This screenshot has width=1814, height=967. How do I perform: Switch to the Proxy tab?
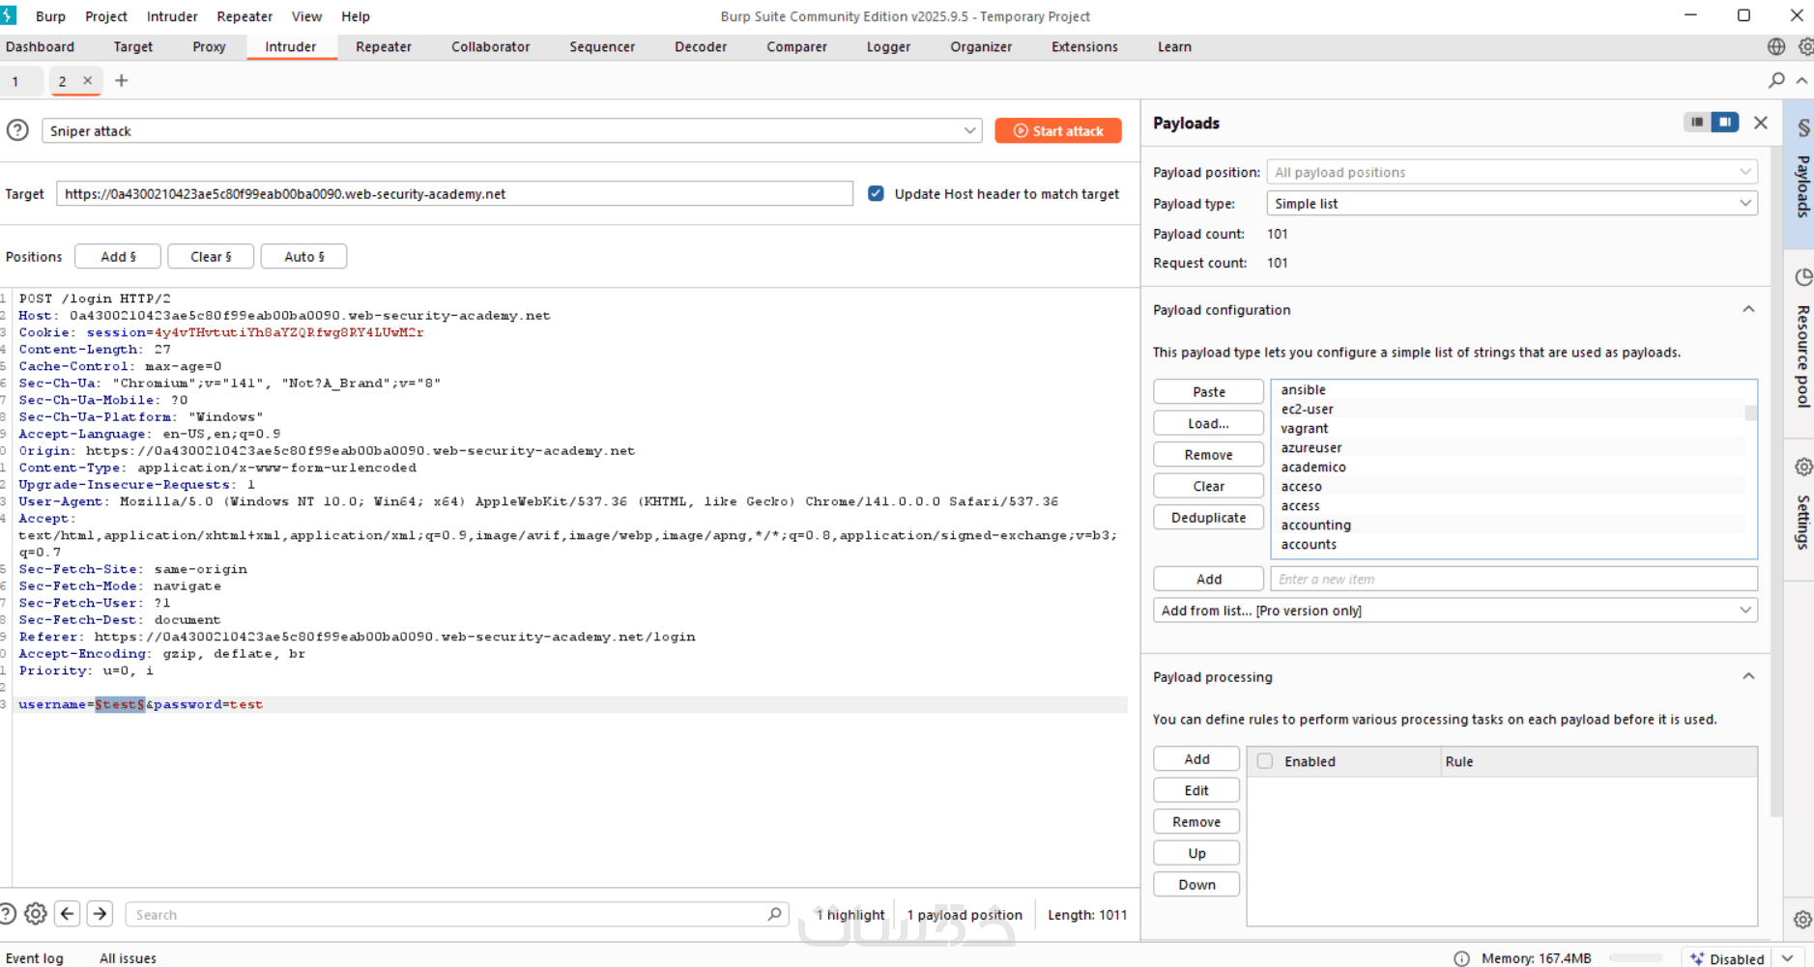[209, 46]
